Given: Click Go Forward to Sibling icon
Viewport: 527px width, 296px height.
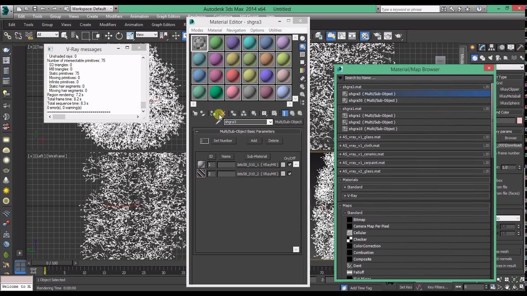Looking at the screenshot, I should (300, 113).
